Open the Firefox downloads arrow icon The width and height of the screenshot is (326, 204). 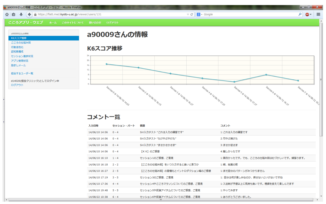pyautogui.click(x=21, y=14)
